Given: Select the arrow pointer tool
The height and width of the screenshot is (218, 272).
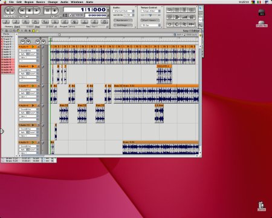Looking at the screenshot, I should (x=201, y=8).
